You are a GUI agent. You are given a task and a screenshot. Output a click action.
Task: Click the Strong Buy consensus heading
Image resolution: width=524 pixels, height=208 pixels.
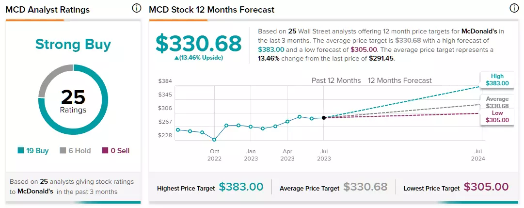tap(73, 44)
